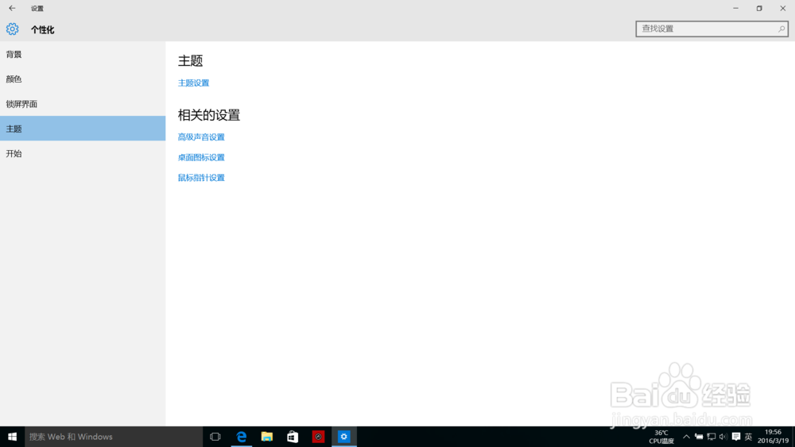Click the network tray icon
The image size is (795, 447).
pyautogui.click(x=711, y=437)
